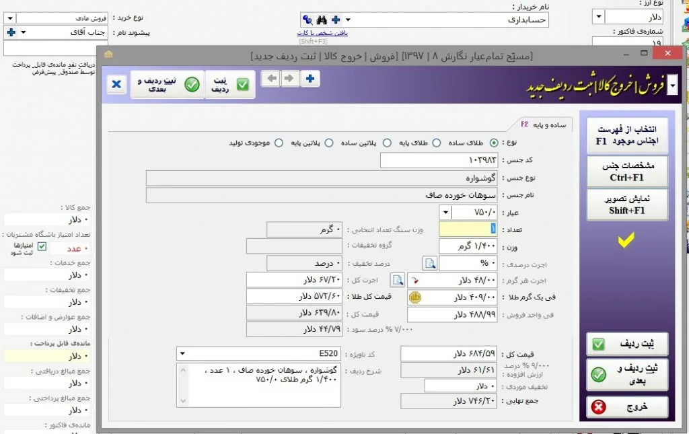Click the binoculars search icon in the buyer name field

322,20
